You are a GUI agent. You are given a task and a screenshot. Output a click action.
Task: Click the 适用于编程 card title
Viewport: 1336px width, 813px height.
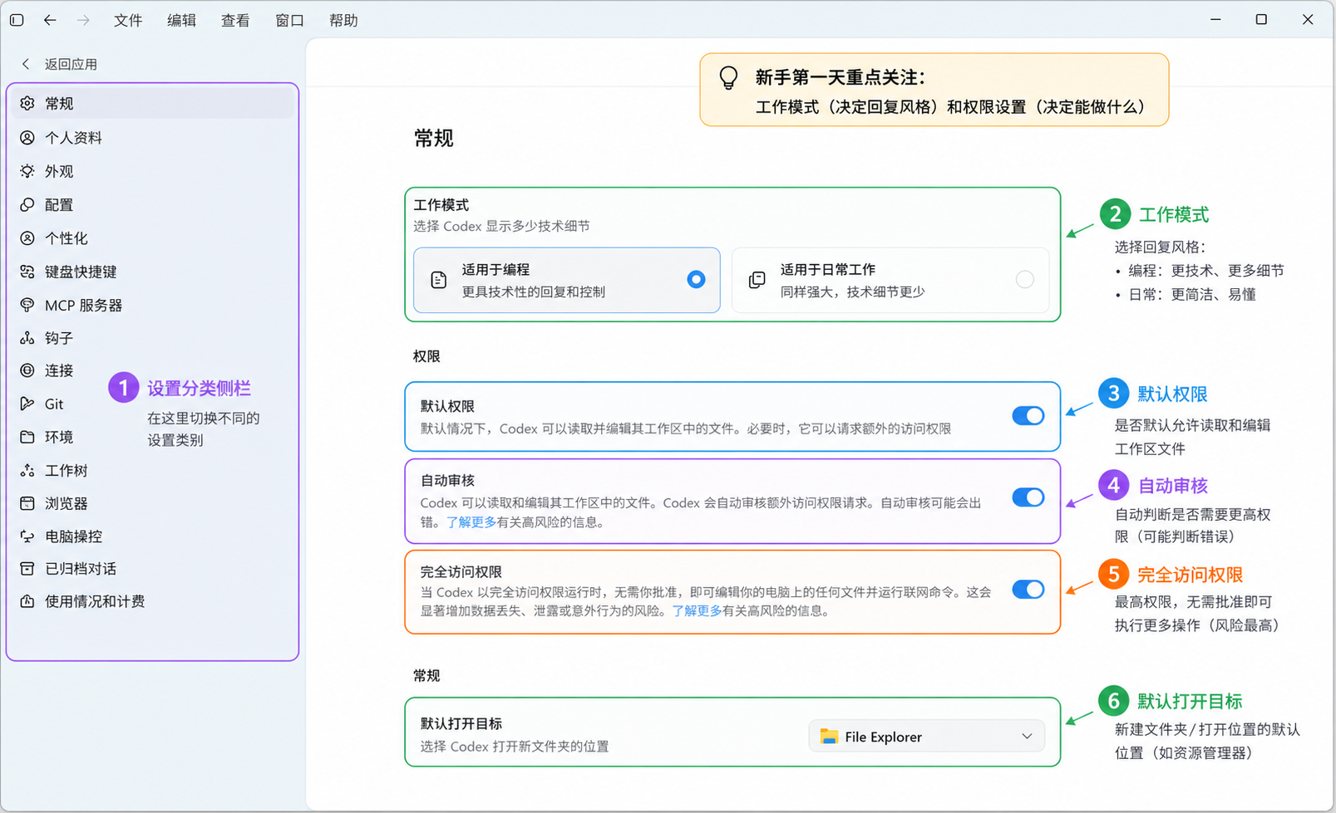495,270
